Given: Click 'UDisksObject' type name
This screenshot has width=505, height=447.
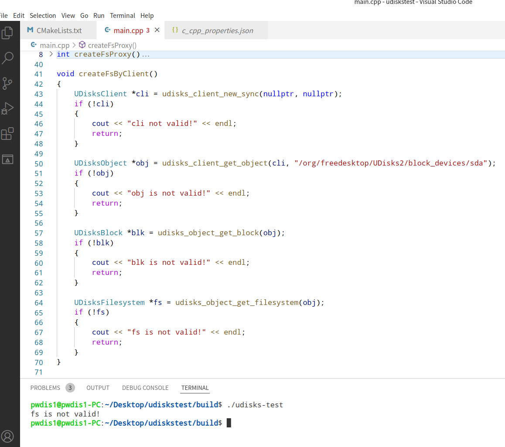Looking at the screenshot, I should click(101, 163).
